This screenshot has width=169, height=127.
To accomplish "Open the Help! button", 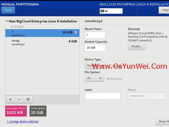I will pyautogui.click(x=164, y=10).
